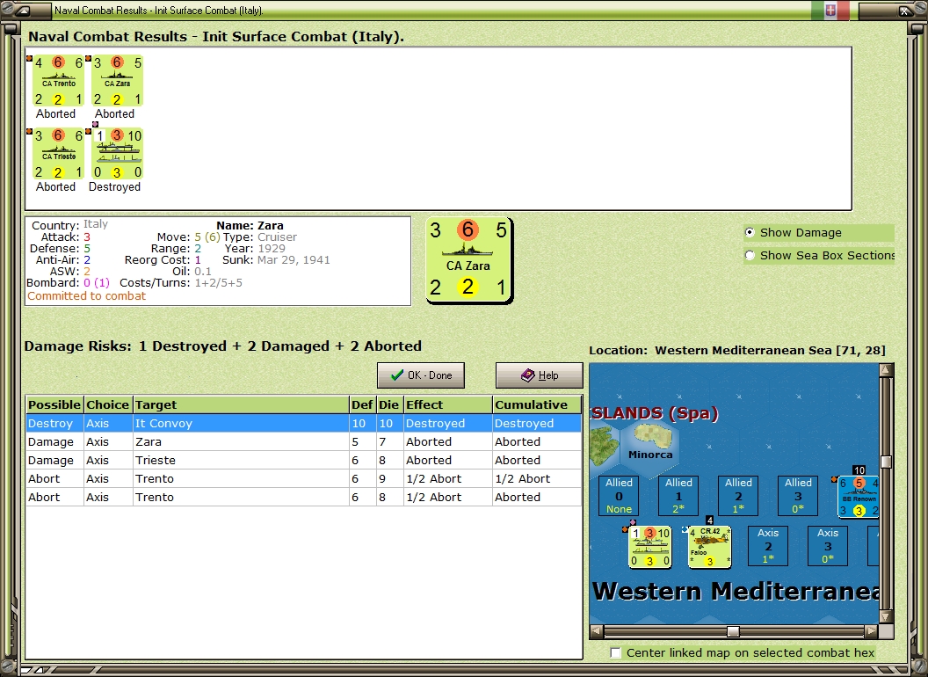The width and height of the screenshot is (928, 677).
Task: Click the Target column header
Action: pos(241,405)
